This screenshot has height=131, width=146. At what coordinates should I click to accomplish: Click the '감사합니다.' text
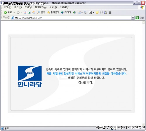[x=86, y=82]
